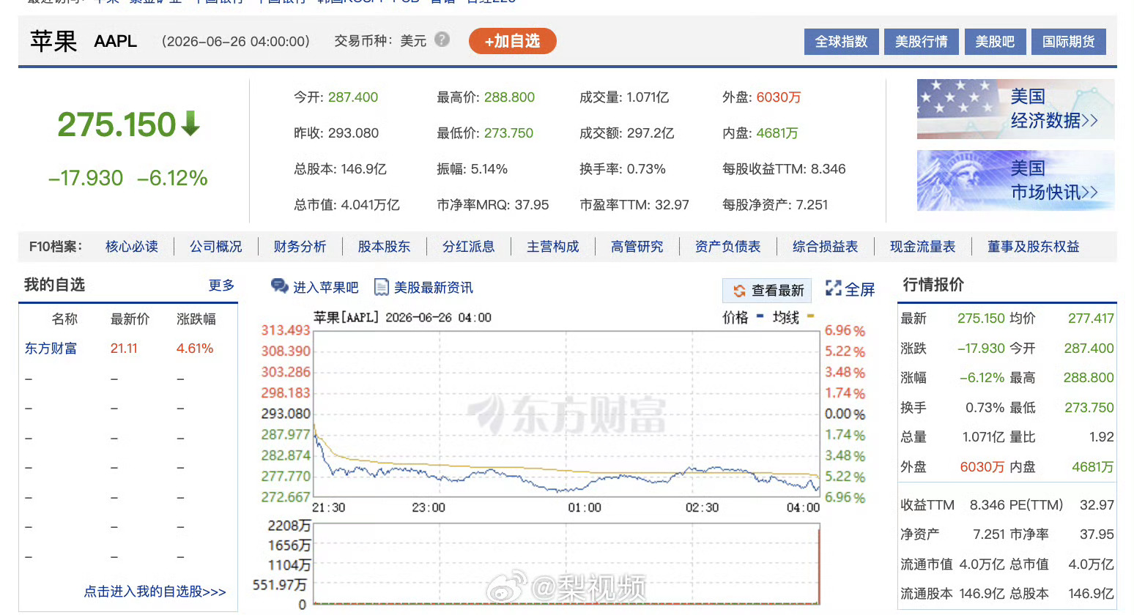Click the 进入苹果吧 chat bubble icon
Image resolution: width=1134 pixels, height=615 pixels.
(279, 286)
